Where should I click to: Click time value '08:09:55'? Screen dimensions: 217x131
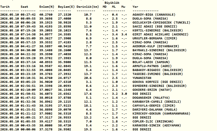[28, 19]
